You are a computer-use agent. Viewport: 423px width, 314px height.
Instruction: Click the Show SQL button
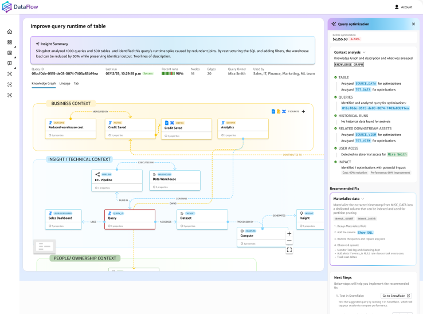pyautogui.click(x=365, y=233)
